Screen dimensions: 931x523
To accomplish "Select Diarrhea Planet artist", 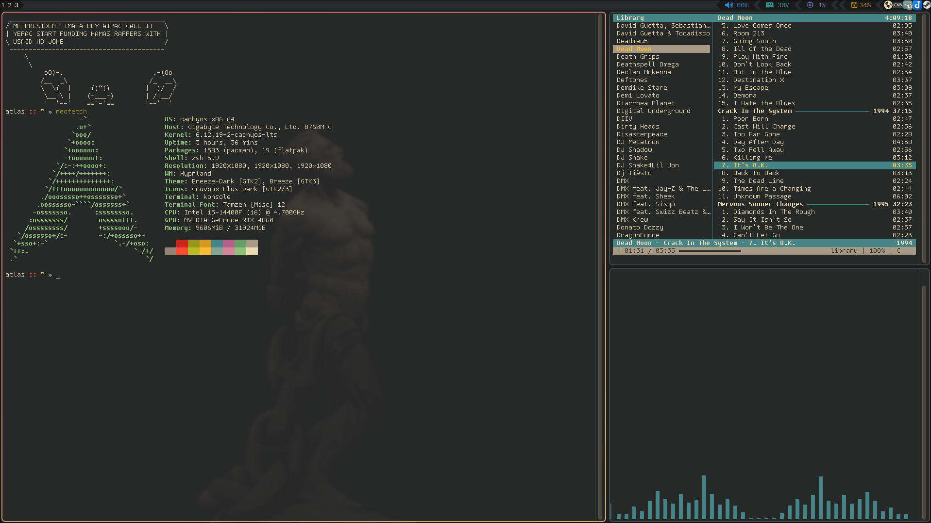I will (661, 103).
